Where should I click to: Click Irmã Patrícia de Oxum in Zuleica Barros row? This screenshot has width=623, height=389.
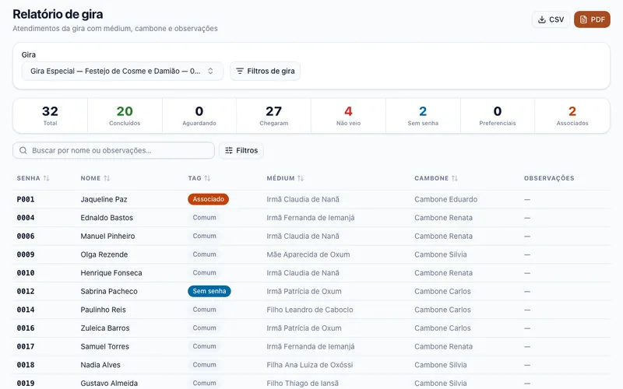pos(304,328)
